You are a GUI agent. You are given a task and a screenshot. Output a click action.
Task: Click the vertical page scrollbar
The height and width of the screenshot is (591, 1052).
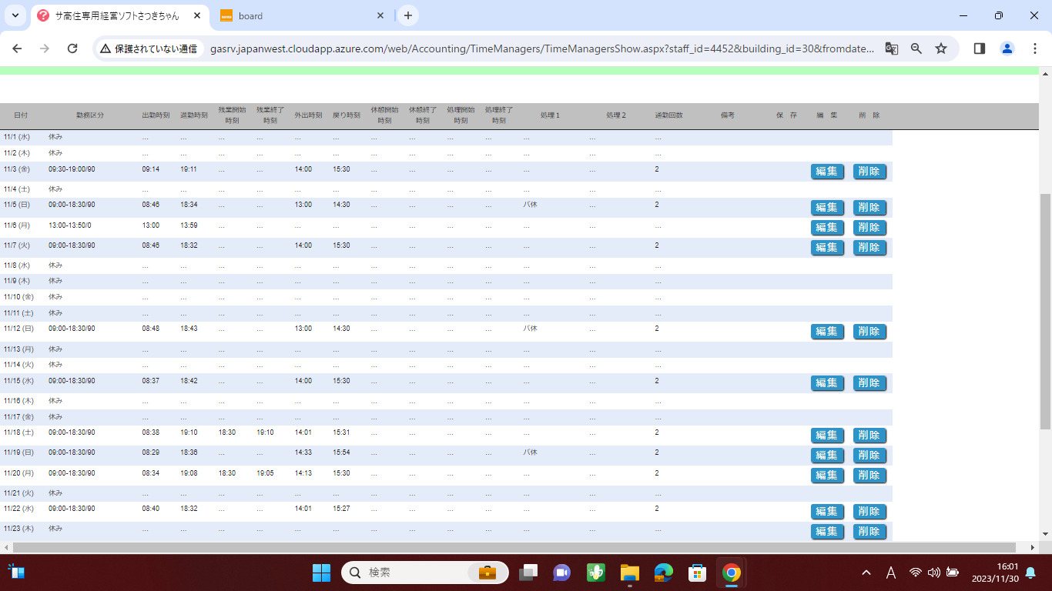(x=1045, y=308)
